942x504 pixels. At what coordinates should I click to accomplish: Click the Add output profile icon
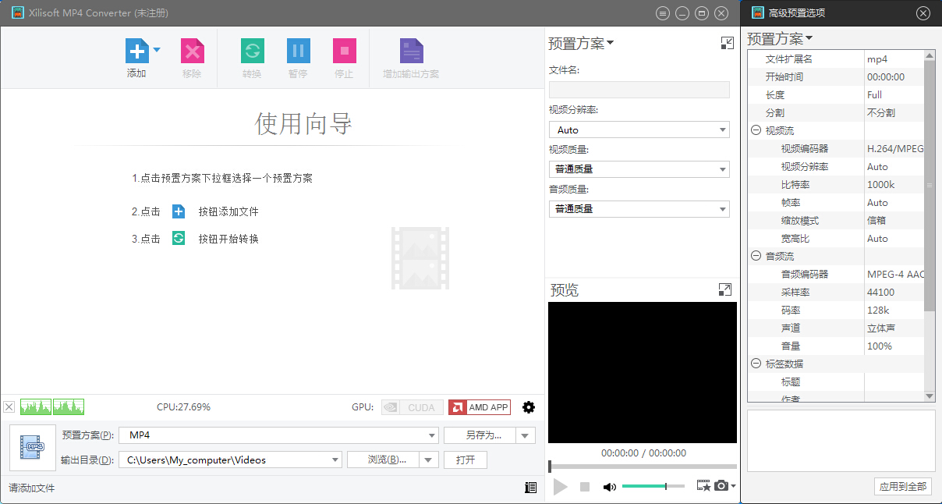411,51
